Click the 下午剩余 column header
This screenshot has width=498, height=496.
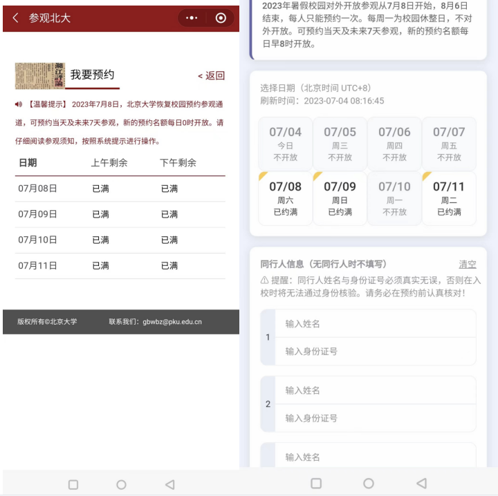pos(178,163)
